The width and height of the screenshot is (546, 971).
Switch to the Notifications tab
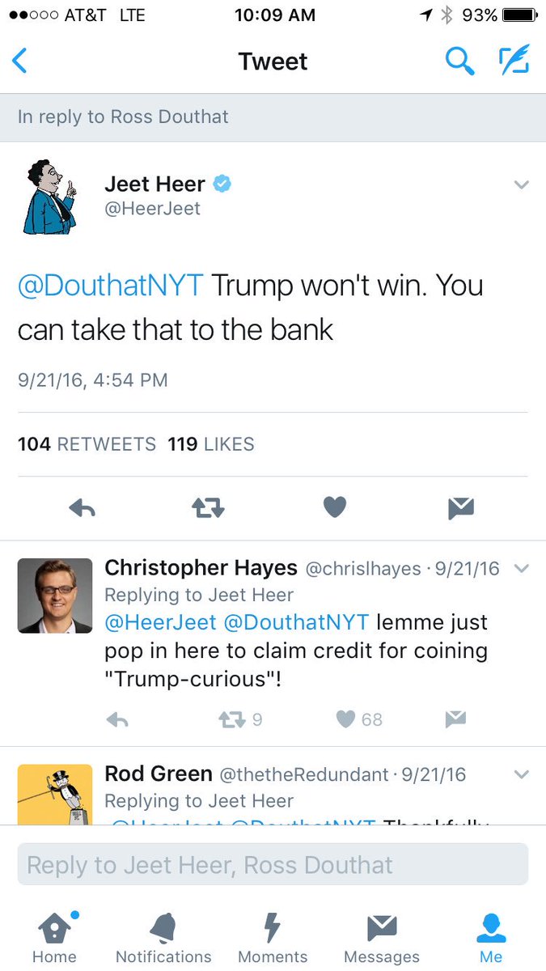(163, 938)
